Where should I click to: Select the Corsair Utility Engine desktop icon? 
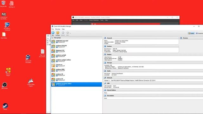pos(31,82)
